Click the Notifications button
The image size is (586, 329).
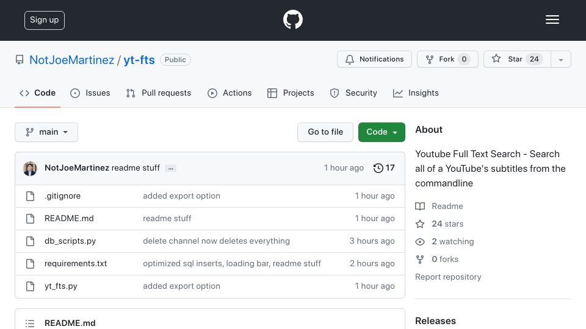tap(374, 59)
